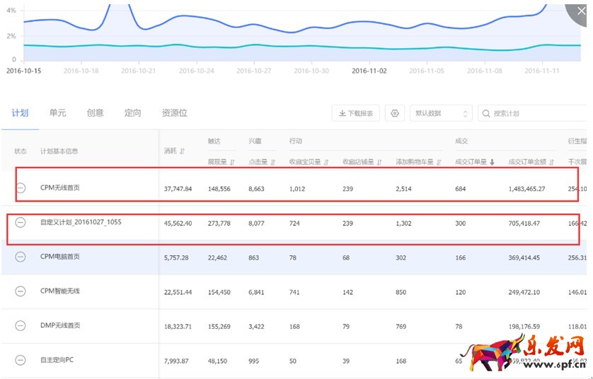Click the 下载报表 button
The width and height of the screenshot is (593, 379).
click(357, 113)
